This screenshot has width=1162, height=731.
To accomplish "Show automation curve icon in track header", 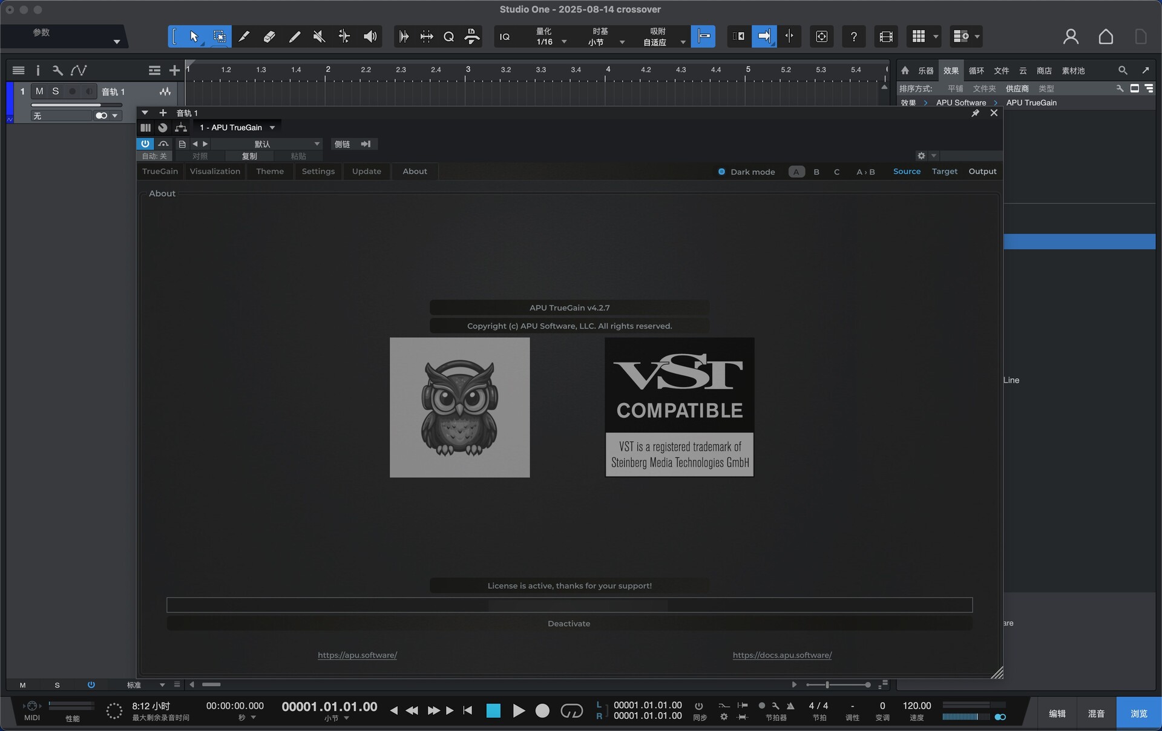I will tap(79, 70).
